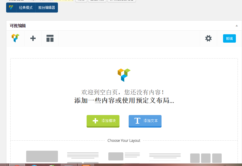Switch to 经典模式 classic mode
This screenshot has height=166, width=242.
point(26,8)
